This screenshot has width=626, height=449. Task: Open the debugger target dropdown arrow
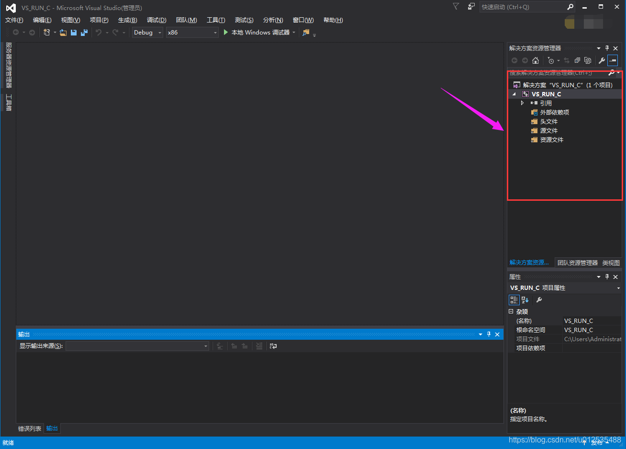294,33
